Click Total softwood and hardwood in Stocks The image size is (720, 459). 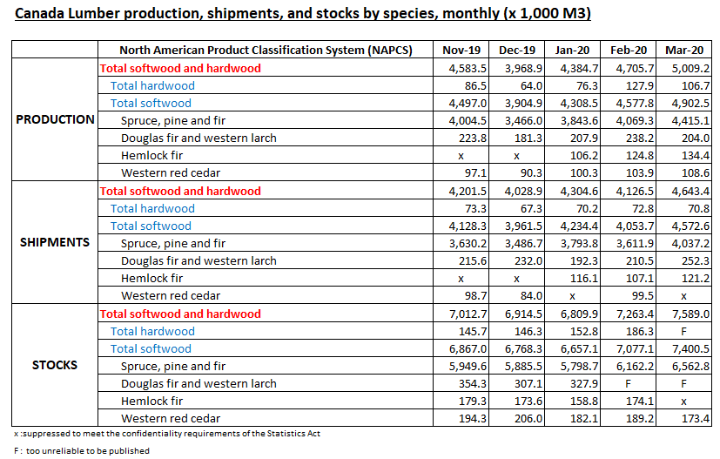pos(180,314)
